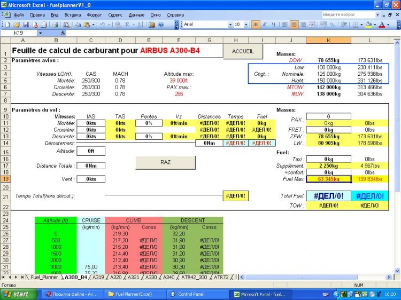Click the fx insert function icon

click(x=63, y=33)
